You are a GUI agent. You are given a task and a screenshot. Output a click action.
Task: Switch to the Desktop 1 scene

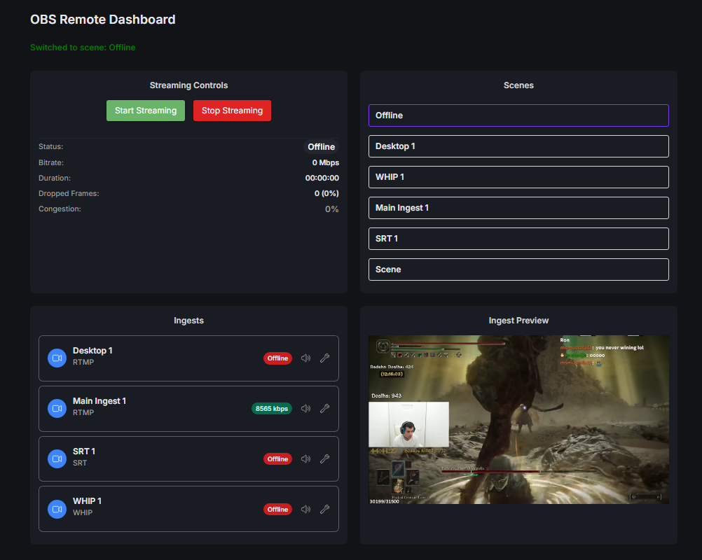click(x=518, y=146)
